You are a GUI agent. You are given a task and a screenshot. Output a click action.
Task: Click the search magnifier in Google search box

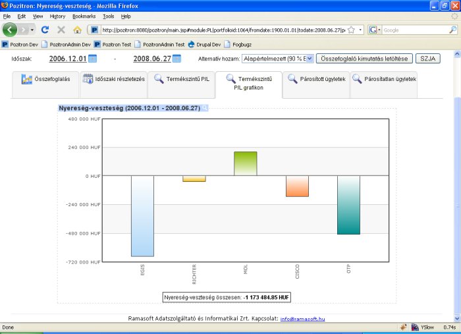(452, 30)
